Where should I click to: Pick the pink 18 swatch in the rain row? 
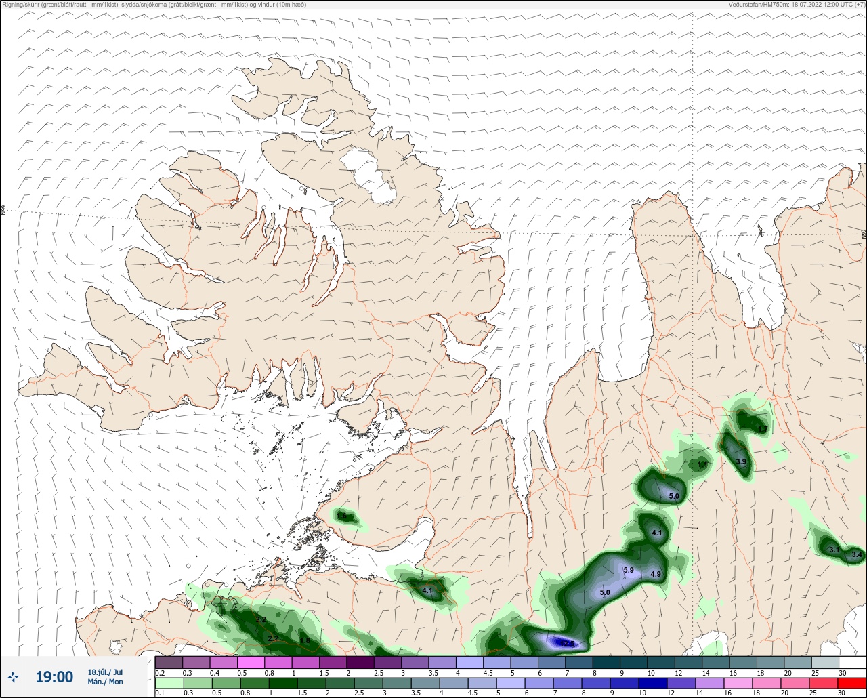766,682
